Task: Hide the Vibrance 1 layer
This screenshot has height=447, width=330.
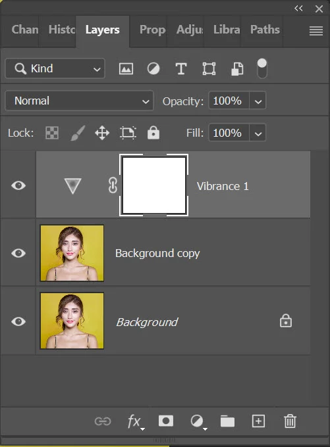Action: (18, 185)
